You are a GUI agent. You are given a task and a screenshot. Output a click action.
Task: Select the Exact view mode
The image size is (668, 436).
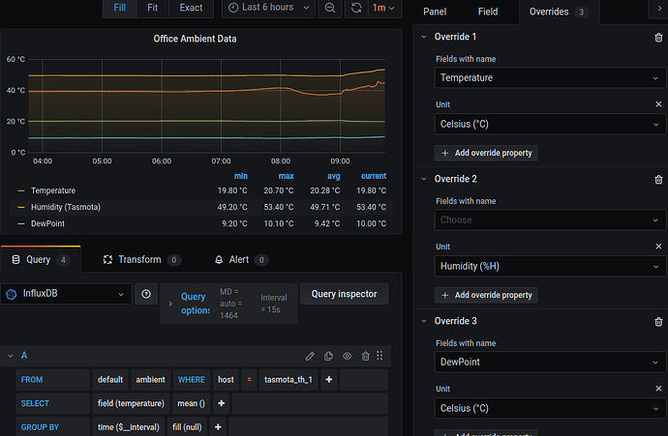tap(191, 8)
